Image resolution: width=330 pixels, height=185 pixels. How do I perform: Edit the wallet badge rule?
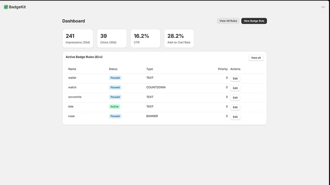[x=235, y=79]
